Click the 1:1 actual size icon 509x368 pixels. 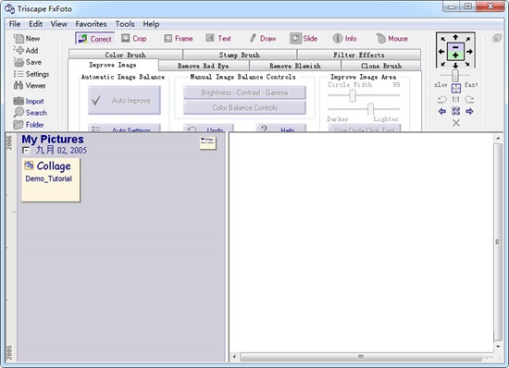(455, 99)
